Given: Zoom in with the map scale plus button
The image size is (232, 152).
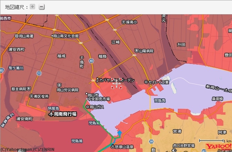Looking at the screenshot, I should pyautogui.click(x=32, y=7).
